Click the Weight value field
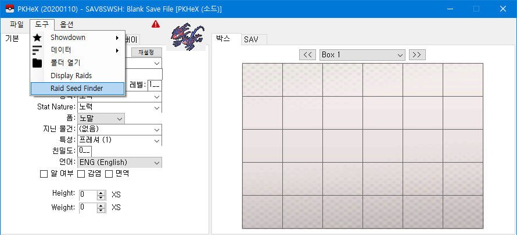 point(88,207)
